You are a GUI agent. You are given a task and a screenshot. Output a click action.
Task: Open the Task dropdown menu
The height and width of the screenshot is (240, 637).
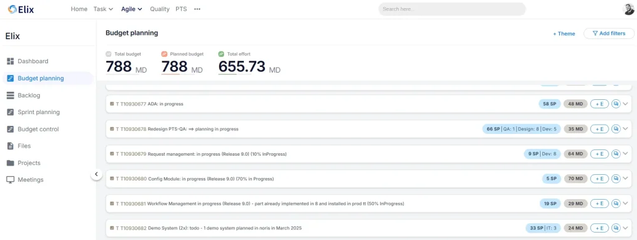coord(103,9)
